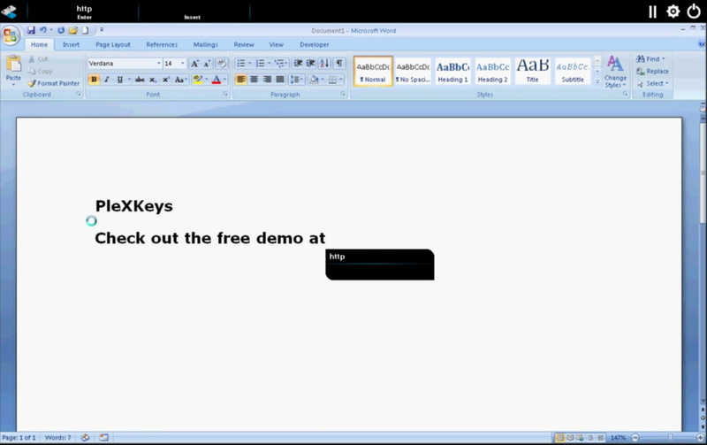Image resolution: width=707 pixels, height=445 pixels.
Task: Justify the paragraph text
Action: tap(280, 80)
